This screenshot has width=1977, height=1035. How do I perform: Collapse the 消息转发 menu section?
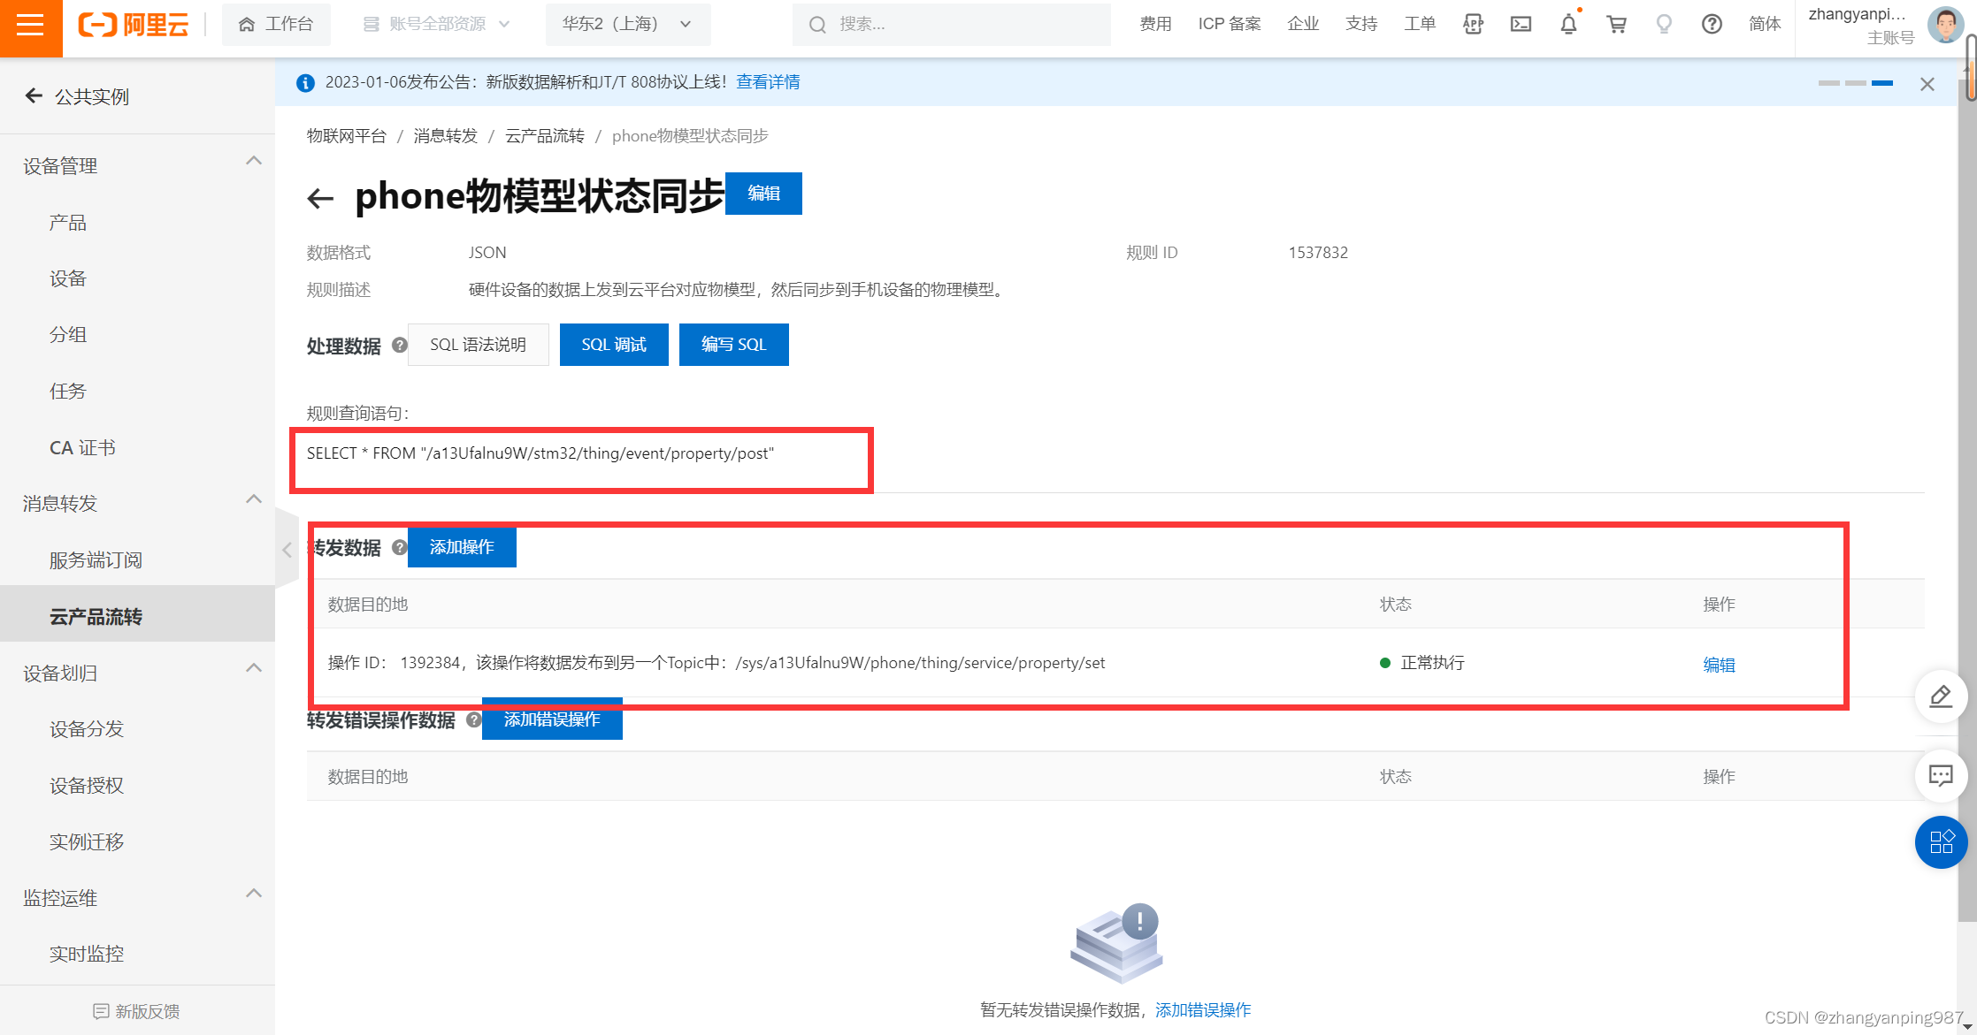click(x=253, y=498)
